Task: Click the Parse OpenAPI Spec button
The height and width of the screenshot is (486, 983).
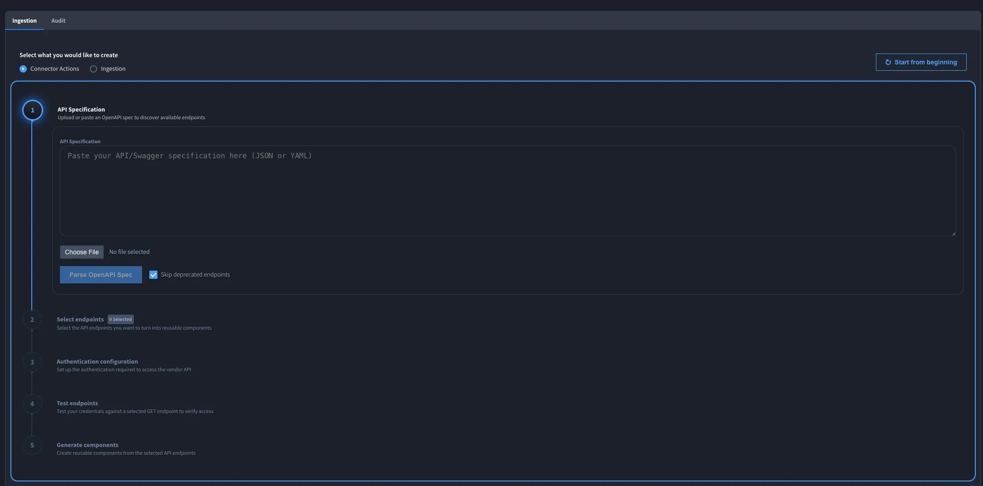Action: point(101,275)
